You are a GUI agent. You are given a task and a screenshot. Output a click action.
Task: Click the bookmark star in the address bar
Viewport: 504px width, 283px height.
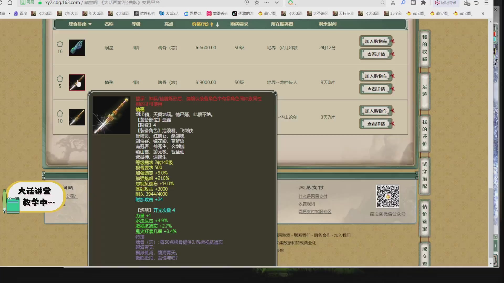257,3
